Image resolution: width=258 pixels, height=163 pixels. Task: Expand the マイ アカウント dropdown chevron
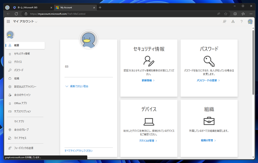click(x=36, y=22)
